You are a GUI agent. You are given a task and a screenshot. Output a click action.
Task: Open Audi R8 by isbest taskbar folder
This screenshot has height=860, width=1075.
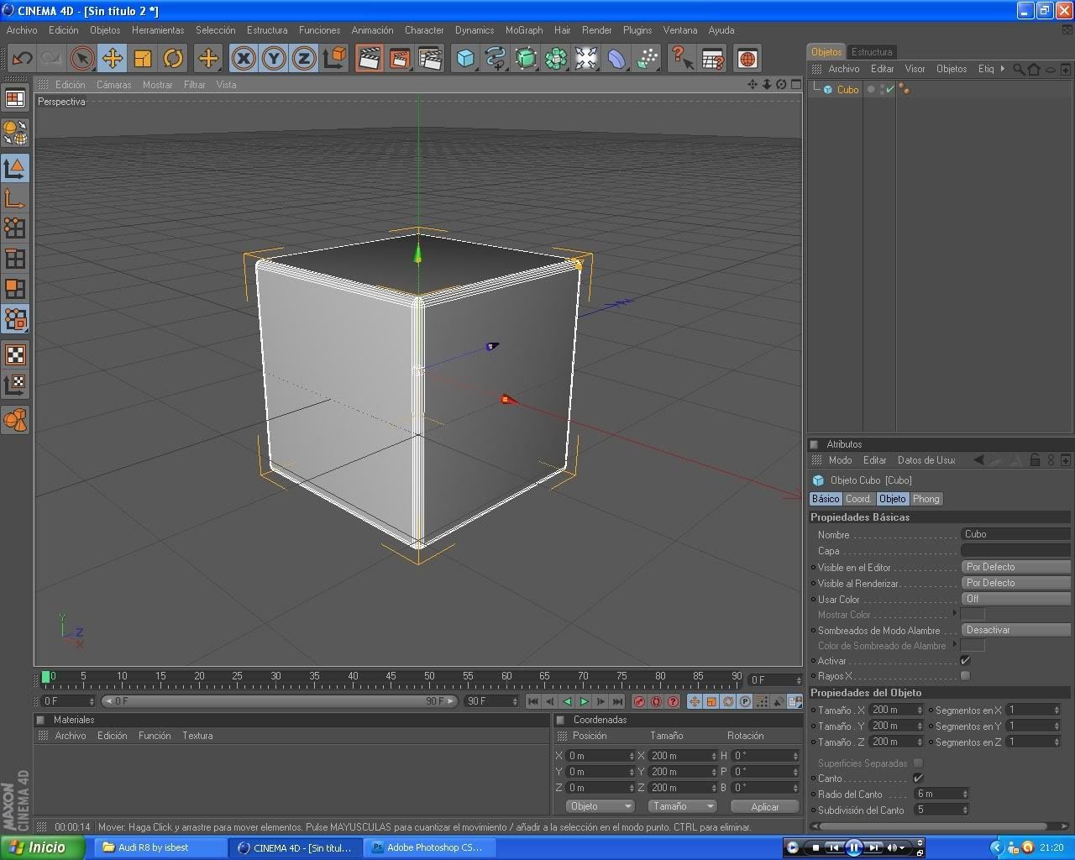point(160,847)
